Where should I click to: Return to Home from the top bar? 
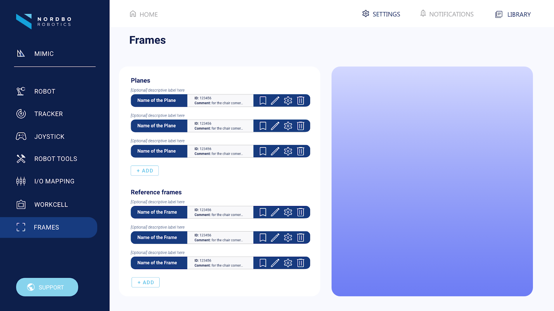pyautogui.click(x=143, y=14)
